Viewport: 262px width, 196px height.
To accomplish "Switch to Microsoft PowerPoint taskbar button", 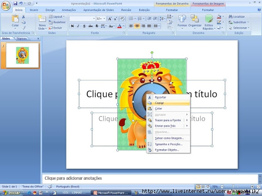I will [x=111, y=193].
